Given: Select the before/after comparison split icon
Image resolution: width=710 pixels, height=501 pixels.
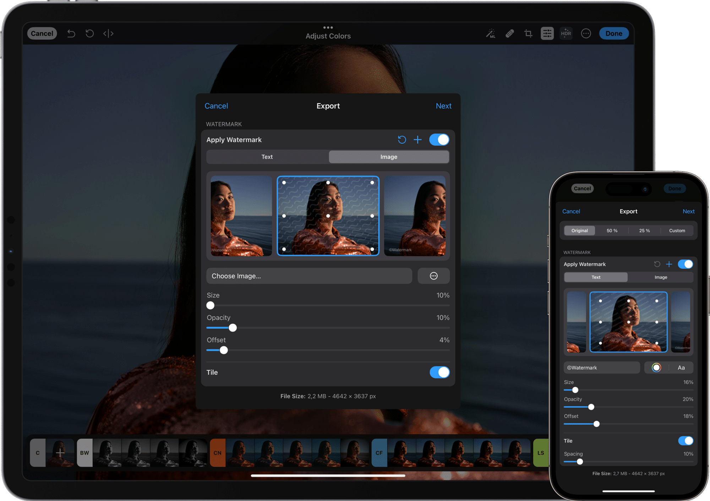Looking at the screenshot, I should point(108,33).
